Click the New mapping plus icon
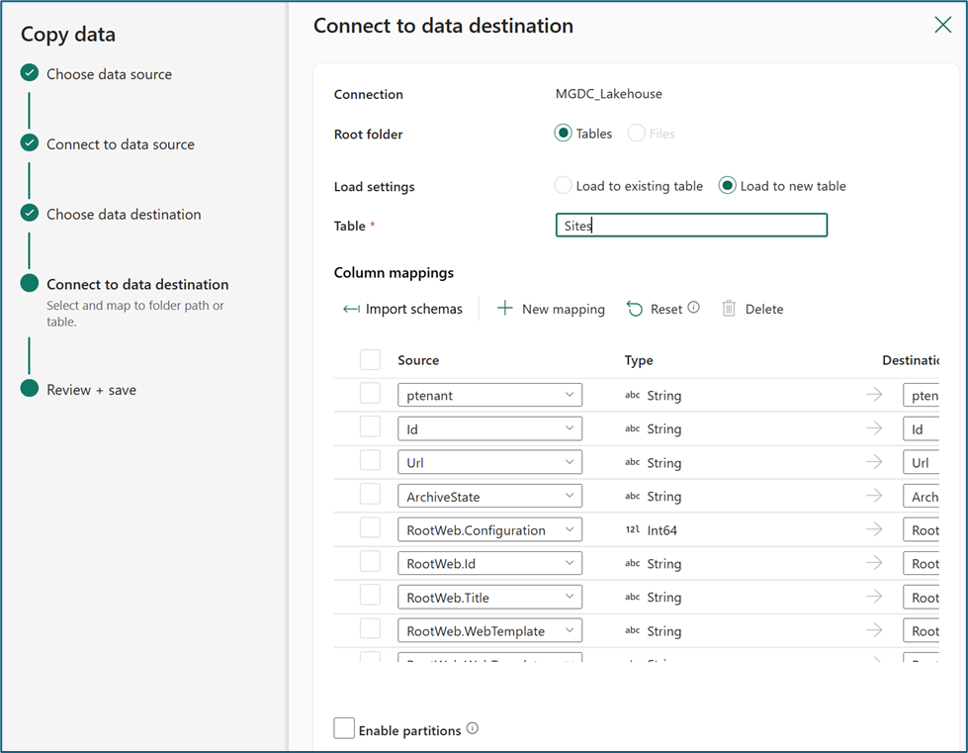The width and height of the screenshot is (968, 753). point(505,309)
